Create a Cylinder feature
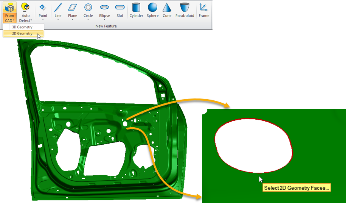The width and height of the screenshot is (346, 203). 136,10
